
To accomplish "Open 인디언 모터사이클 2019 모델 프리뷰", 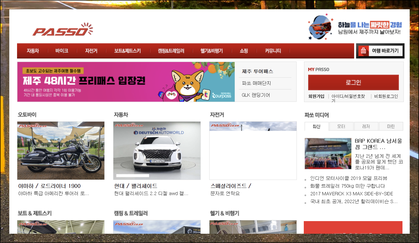I will pos(349,178).
